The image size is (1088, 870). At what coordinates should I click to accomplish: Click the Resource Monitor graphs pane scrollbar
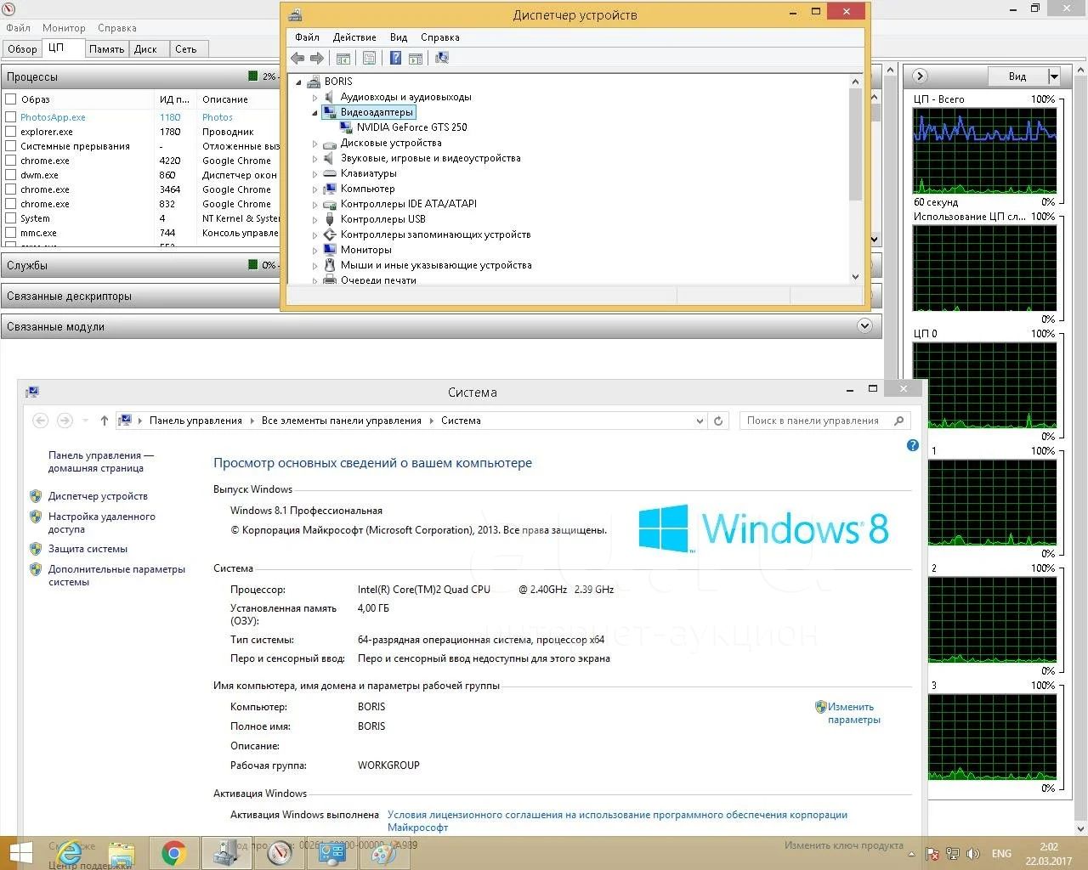click(1081, 448)
